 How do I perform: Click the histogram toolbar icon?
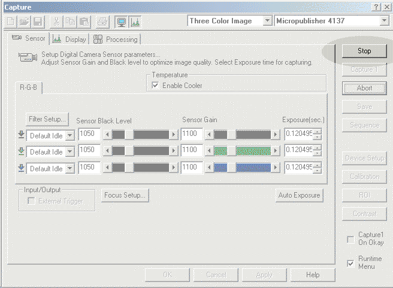135,21
